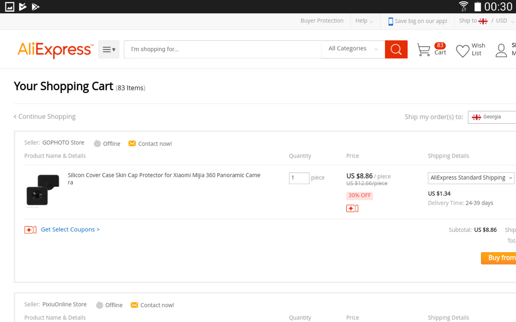Click Get Select Coupons link
This screenshot has height=322, width=516.
[x=70, y=229]
